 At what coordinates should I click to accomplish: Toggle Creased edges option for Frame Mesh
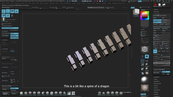tap(14, 38)
